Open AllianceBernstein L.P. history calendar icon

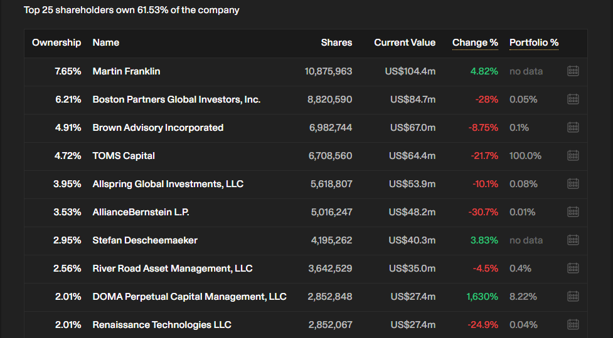572,212
